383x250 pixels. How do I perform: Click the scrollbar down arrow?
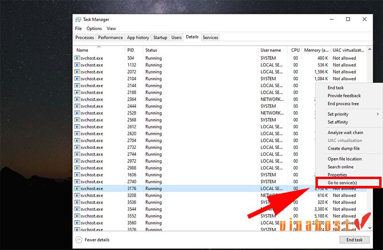pyautogui.click(x=370, y=228)
